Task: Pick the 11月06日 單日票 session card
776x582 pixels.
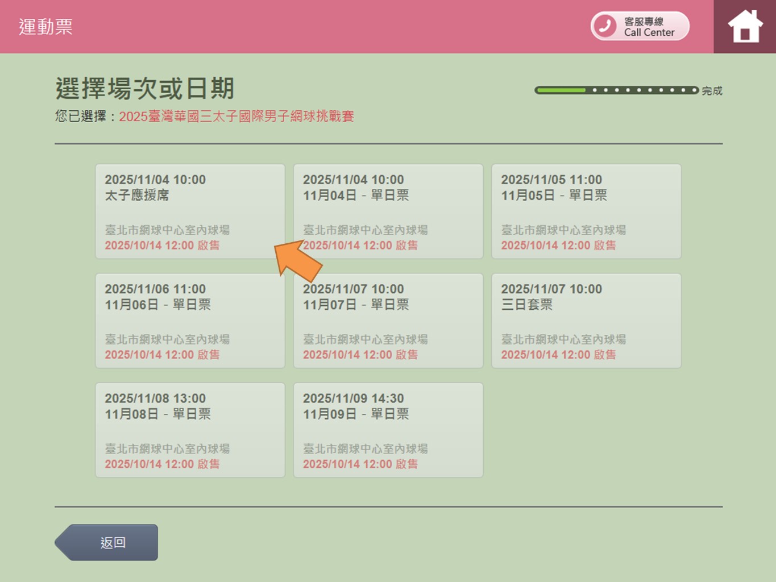Action: (190, 321)
